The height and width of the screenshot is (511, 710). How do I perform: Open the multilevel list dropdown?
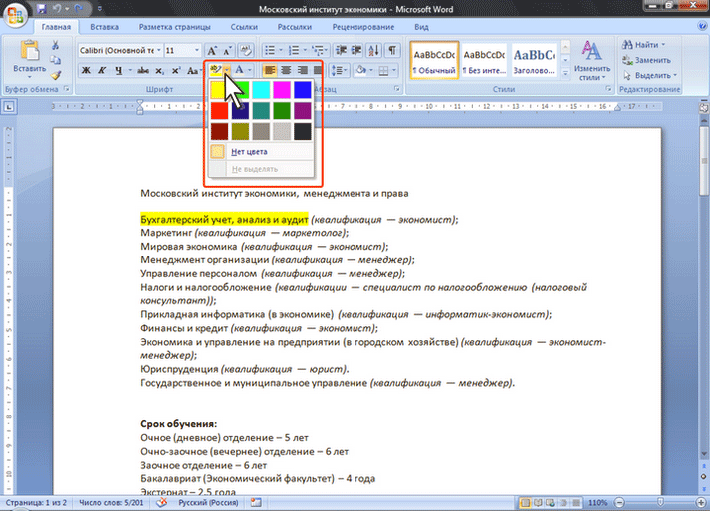click(x=321, y=50)
